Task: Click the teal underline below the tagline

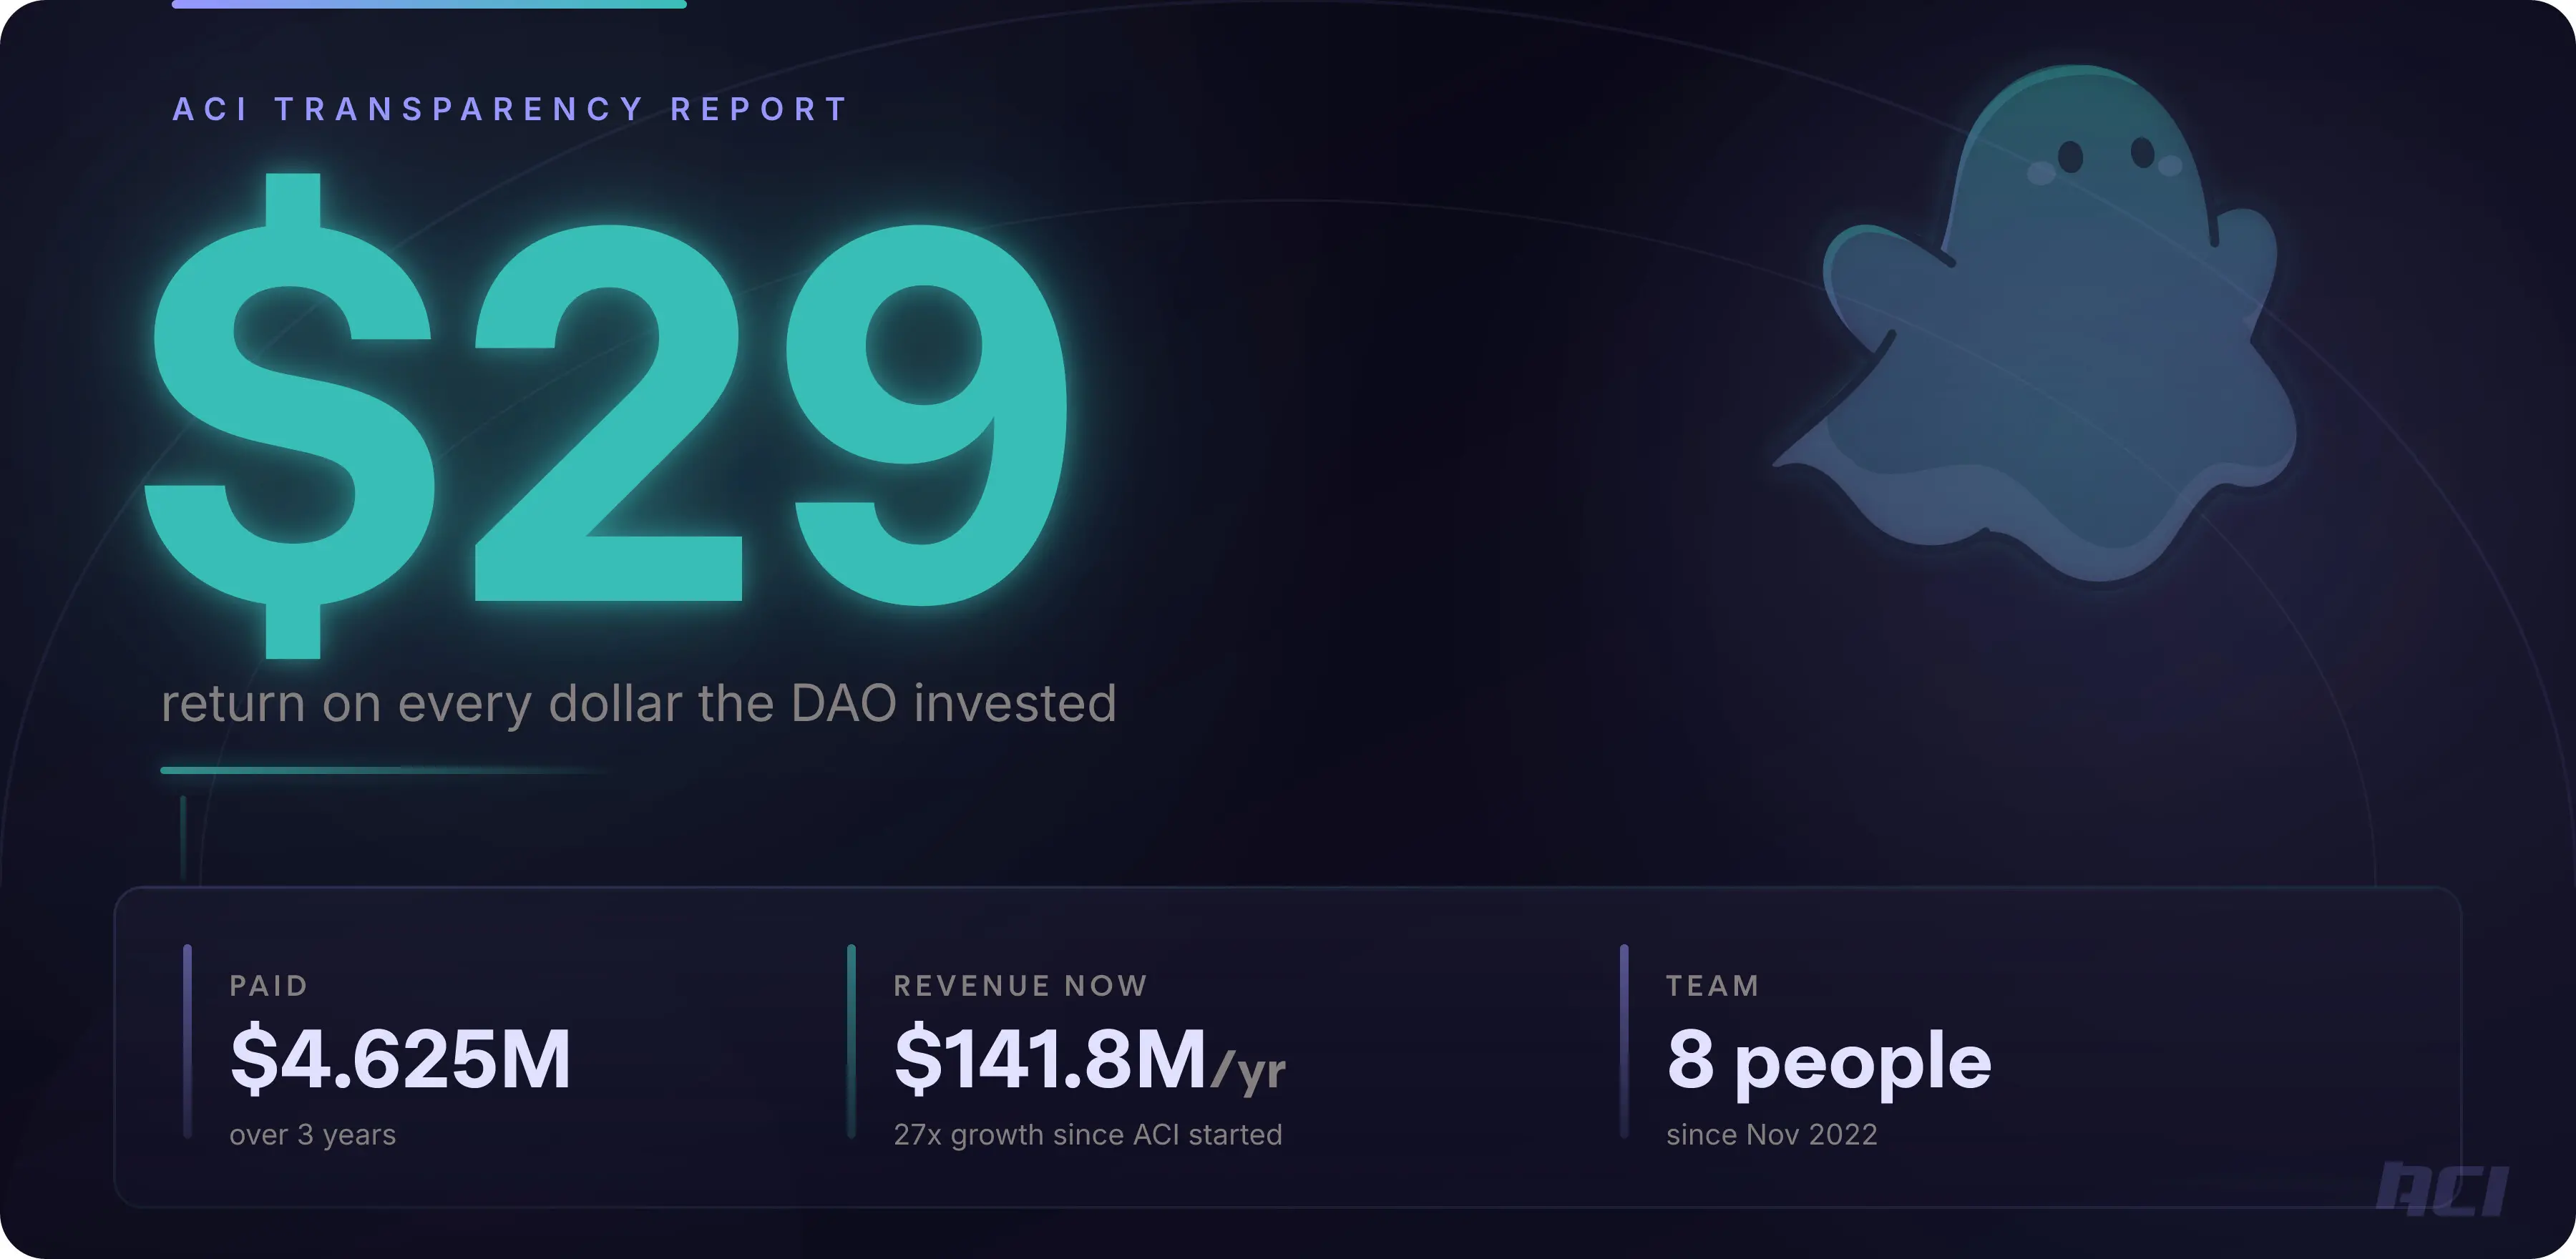Action: [380, 770]
